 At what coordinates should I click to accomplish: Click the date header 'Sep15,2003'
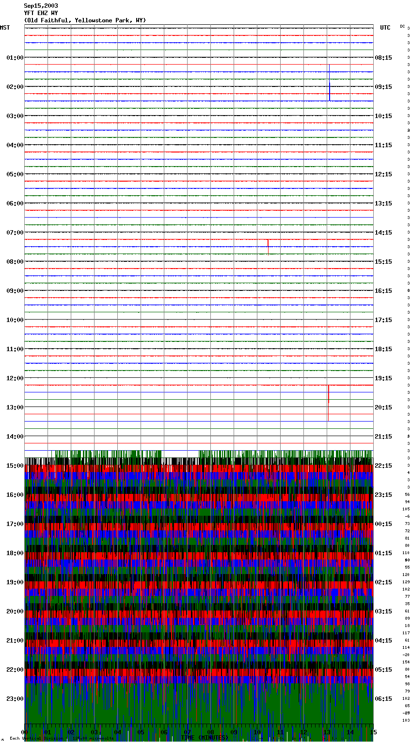coord(41,6)
